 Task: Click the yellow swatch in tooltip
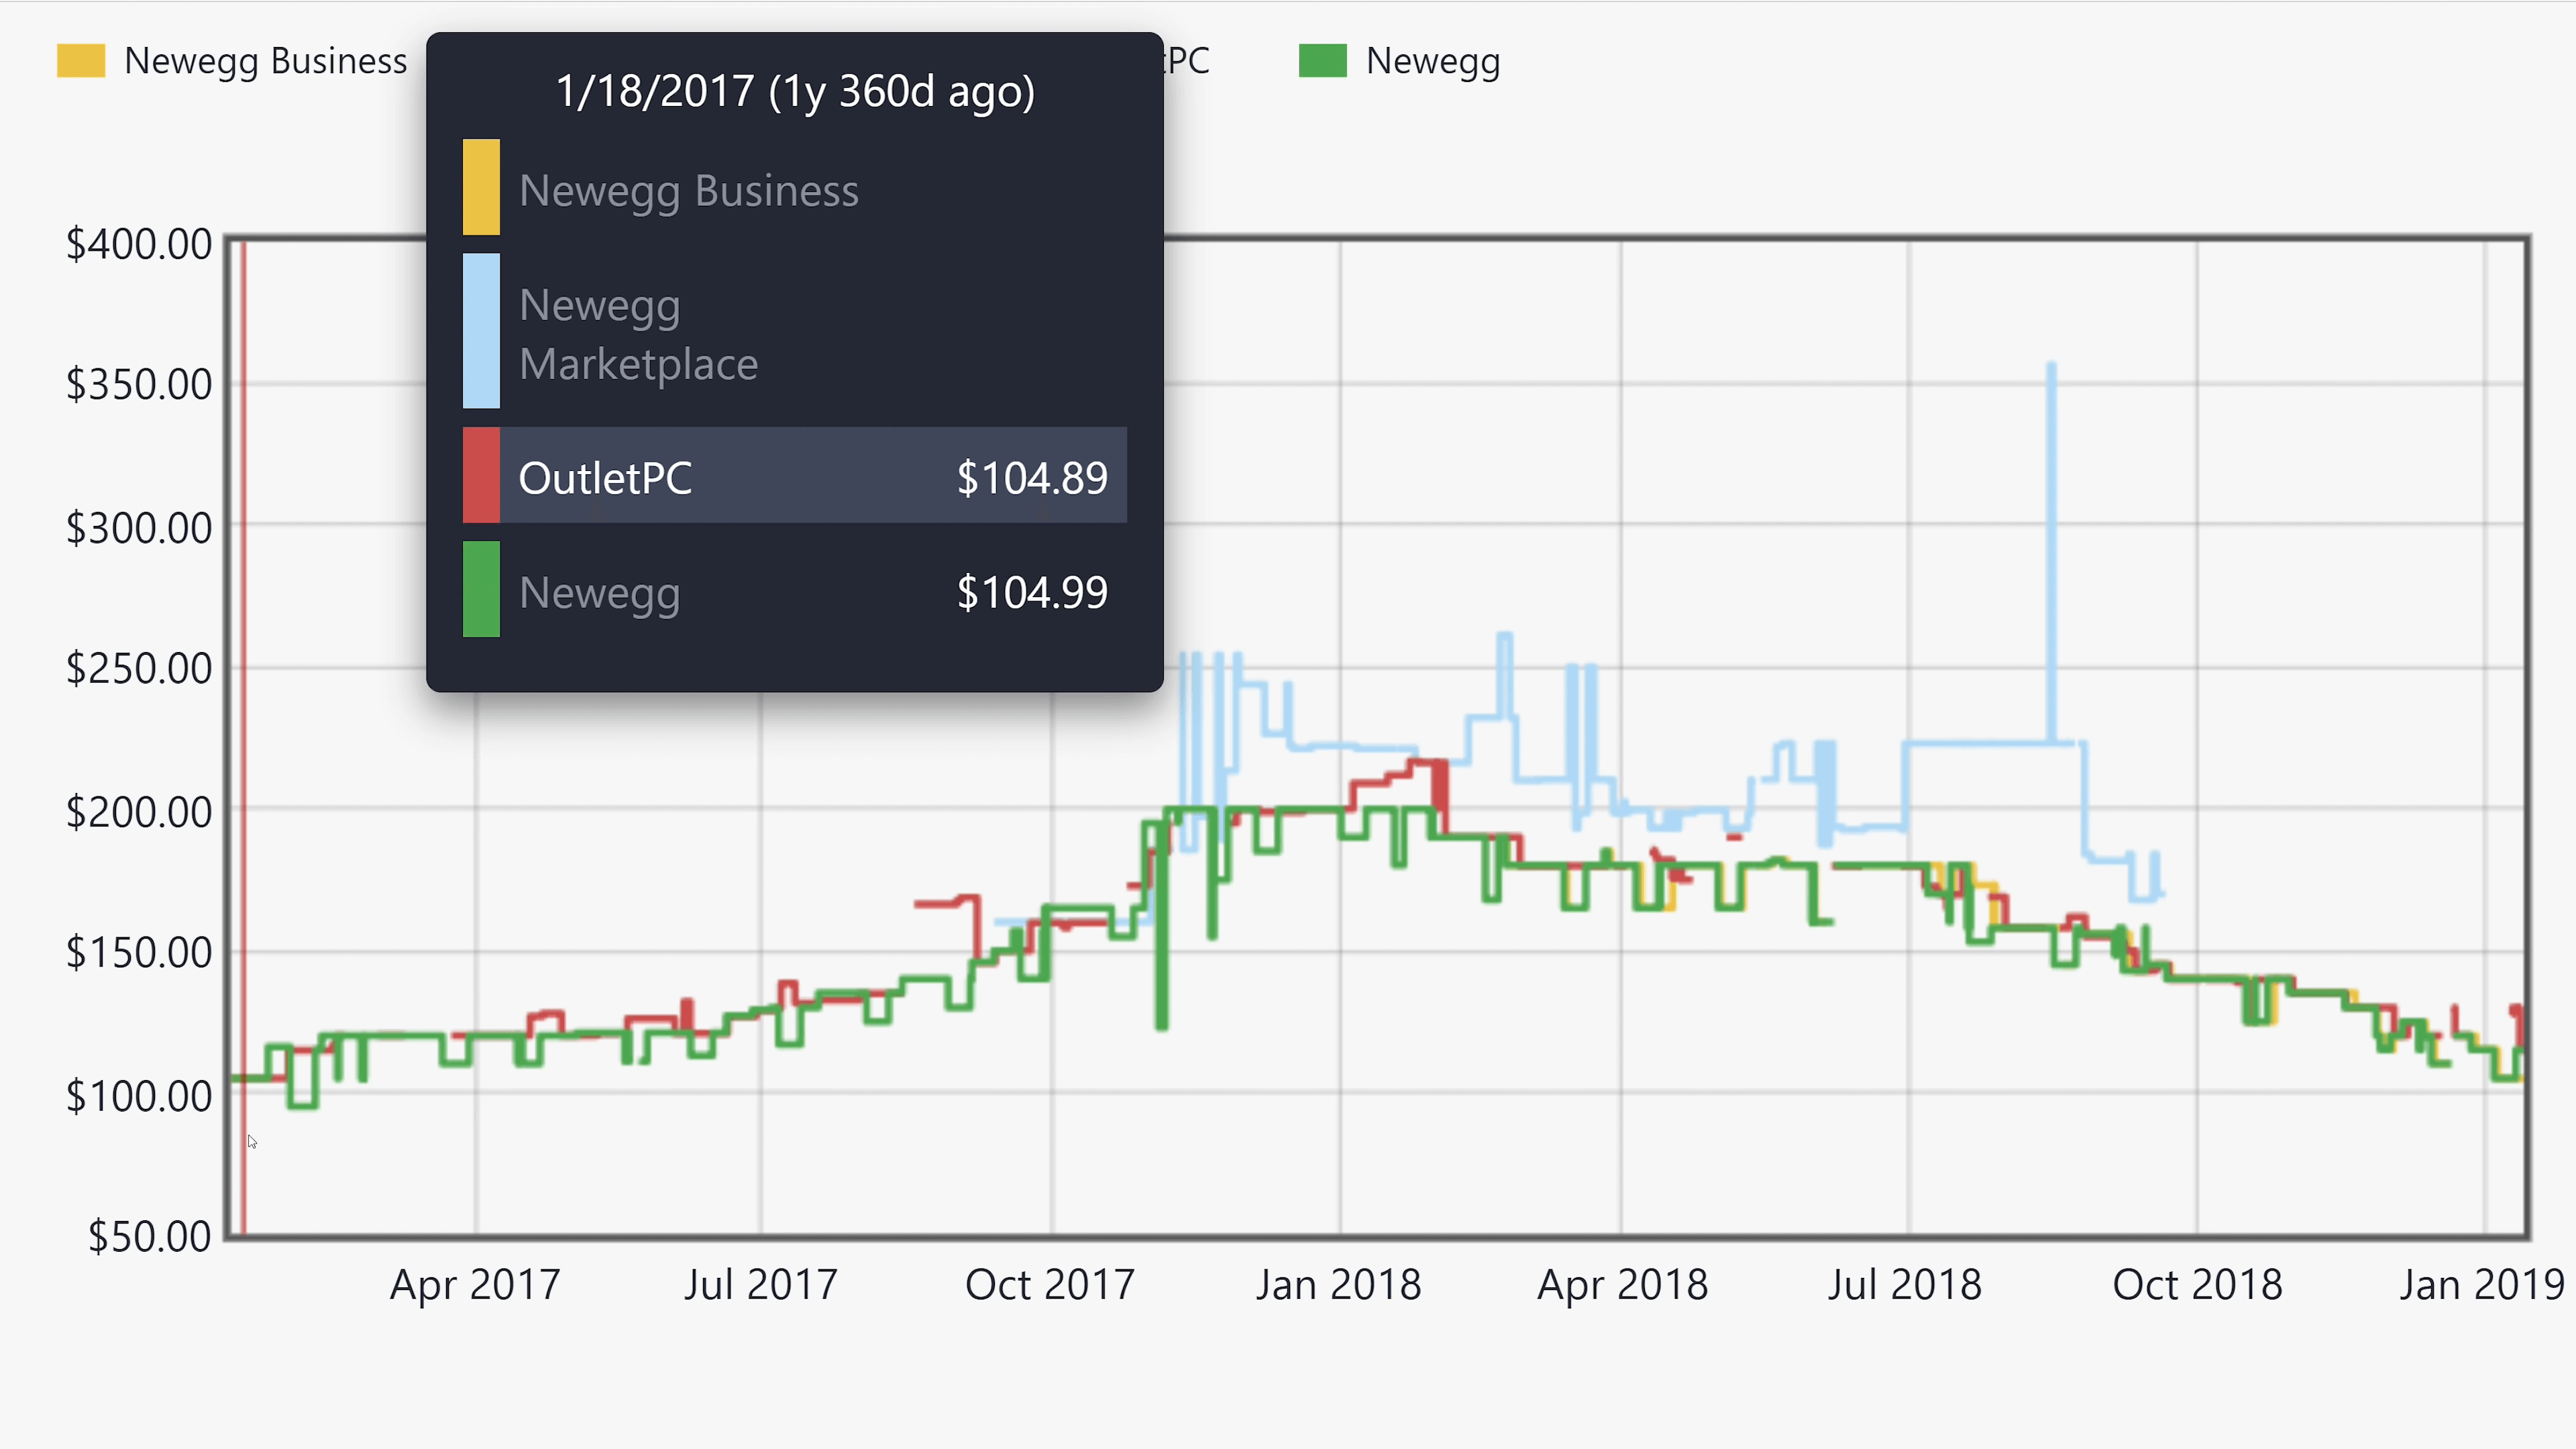point(481,187)
